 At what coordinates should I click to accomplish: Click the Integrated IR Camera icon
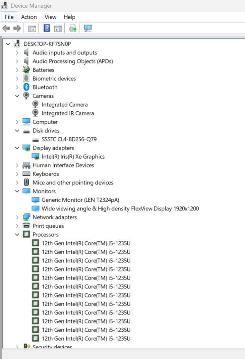[35, 113]
